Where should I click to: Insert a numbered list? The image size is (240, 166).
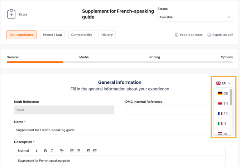coord(72,151)
